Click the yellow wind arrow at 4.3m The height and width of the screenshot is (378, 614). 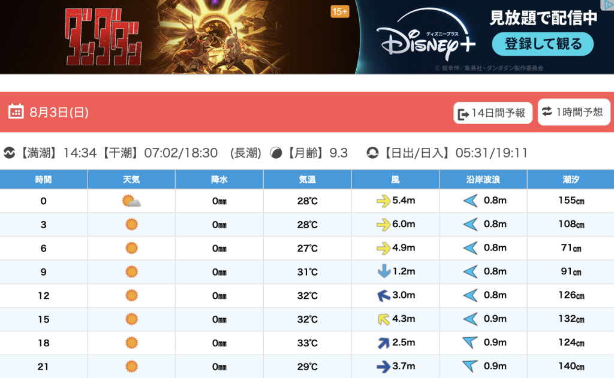point(384,319)
